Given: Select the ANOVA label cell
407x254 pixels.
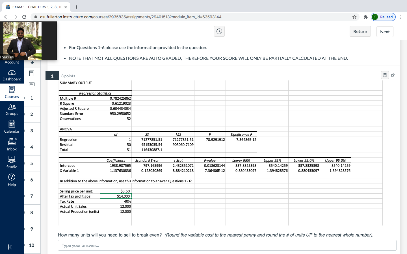Looking at the screenshot, I should (x=66, y=129).
